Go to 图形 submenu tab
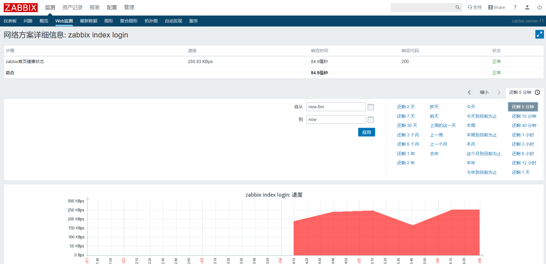546x264 pixels. click(x=109, y=21)
